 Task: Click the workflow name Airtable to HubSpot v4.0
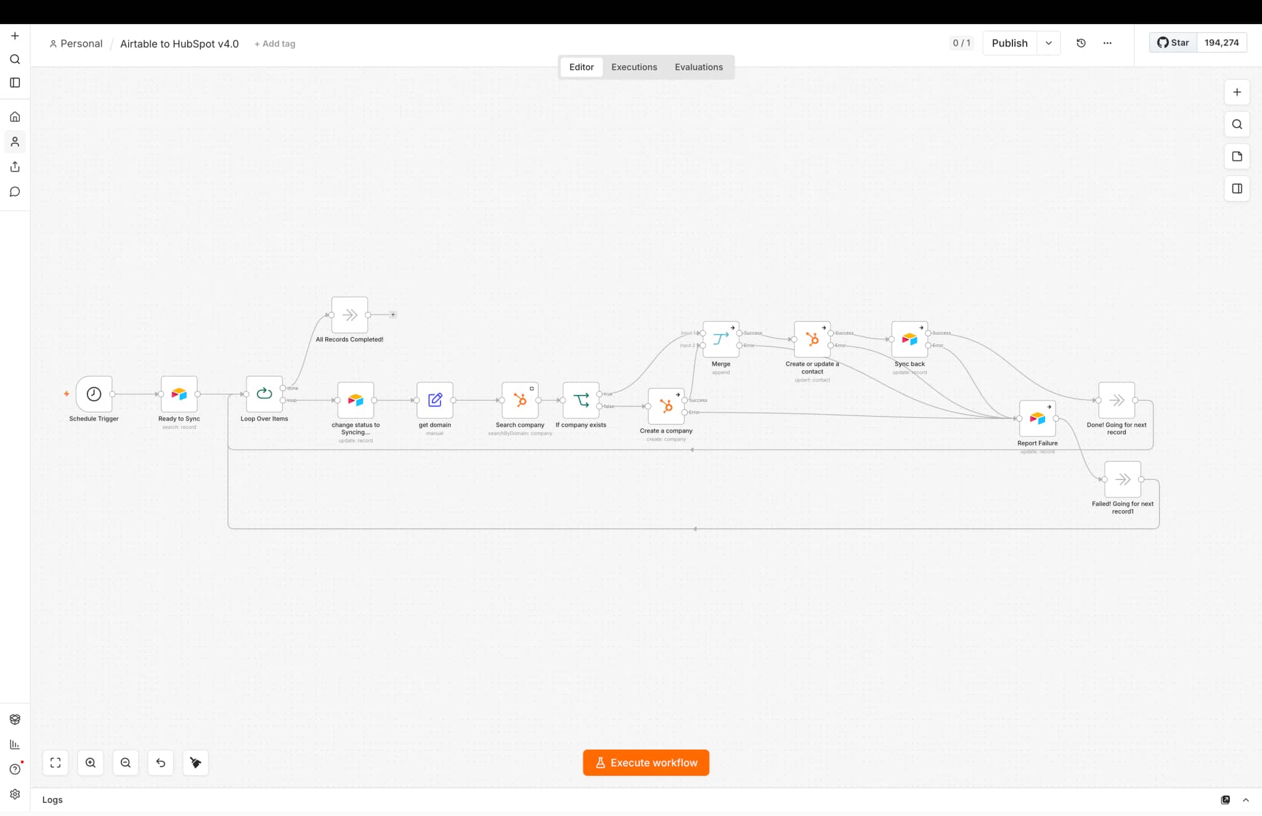coord(179,44)
